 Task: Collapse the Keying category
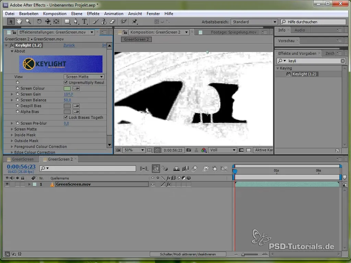tap(278, 68)
